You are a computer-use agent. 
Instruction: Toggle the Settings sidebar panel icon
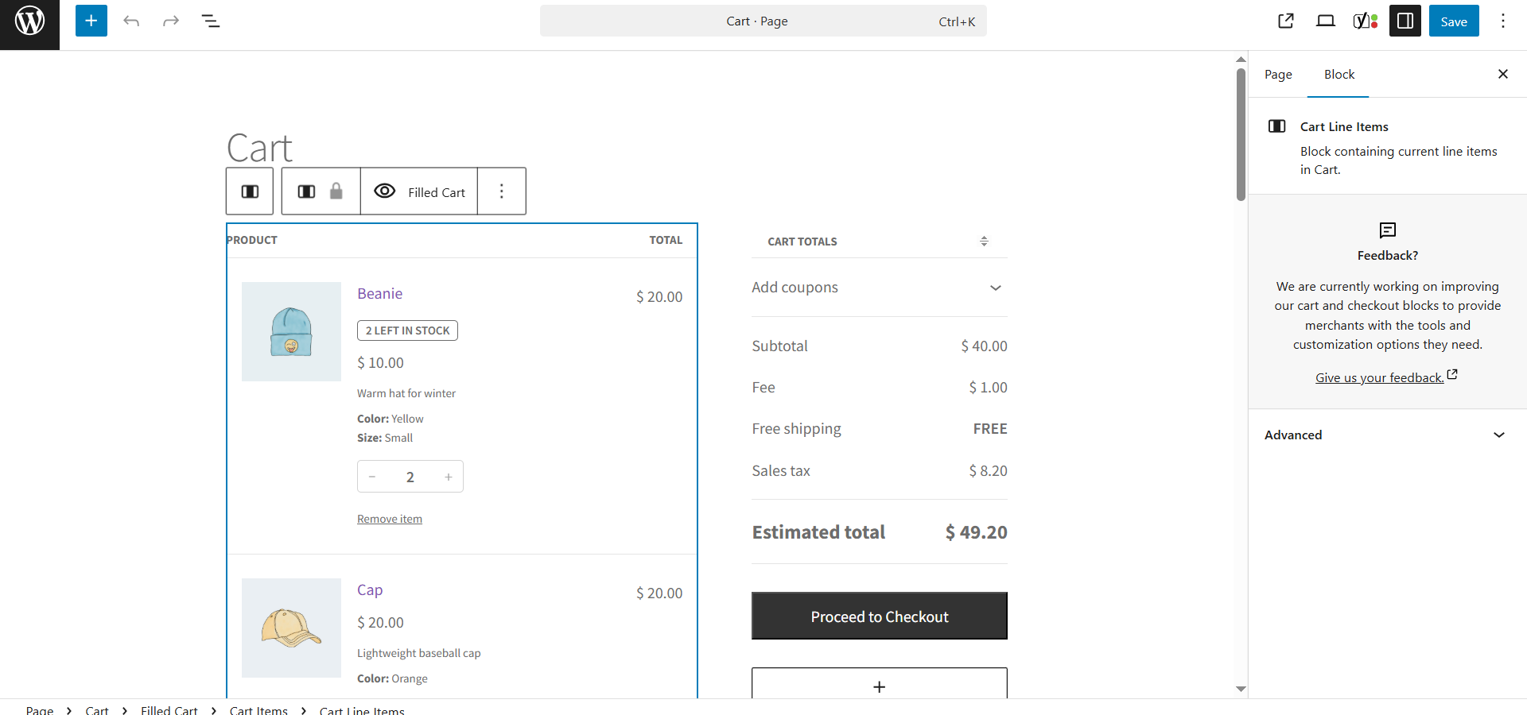point(1405,21)
